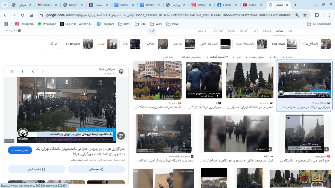The height and width of the screenshot is (188, 335).
Task: Click the ابزار tools button
Action: pos(152,31)
